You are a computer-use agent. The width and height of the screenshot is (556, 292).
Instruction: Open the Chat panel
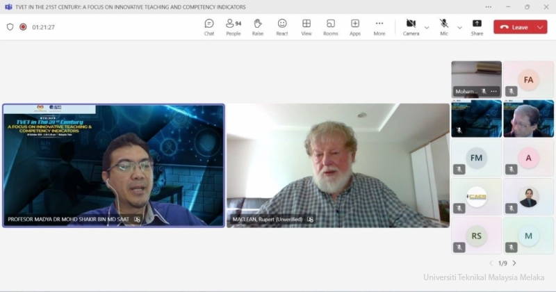point(208,27)
